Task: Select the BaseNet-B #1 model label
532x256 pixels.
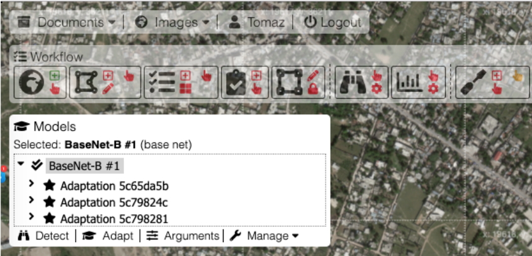Action: coord(84,166)
